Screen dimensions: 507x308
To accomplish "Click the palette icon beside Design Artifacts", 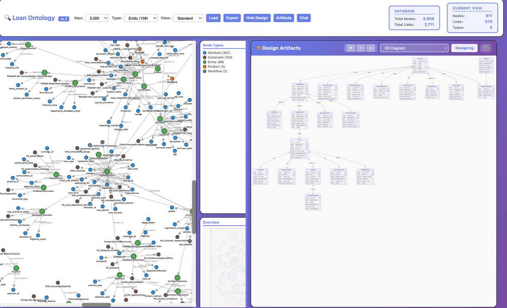I will [x=258, y=48].
